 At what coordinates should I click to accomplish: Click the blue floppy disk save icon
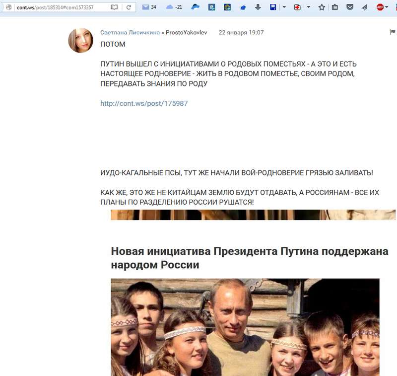(273, 7)
